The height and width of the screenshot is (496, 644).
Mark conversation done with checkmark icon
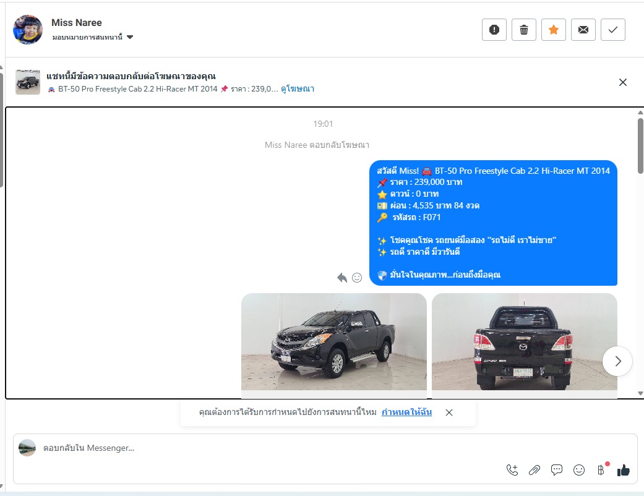pyautogui.click(x=613, y=30)
